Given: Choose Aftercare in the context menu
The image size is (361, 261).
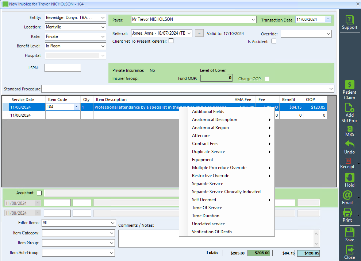Looking at the screenshot, I should [x=227, y=136].
